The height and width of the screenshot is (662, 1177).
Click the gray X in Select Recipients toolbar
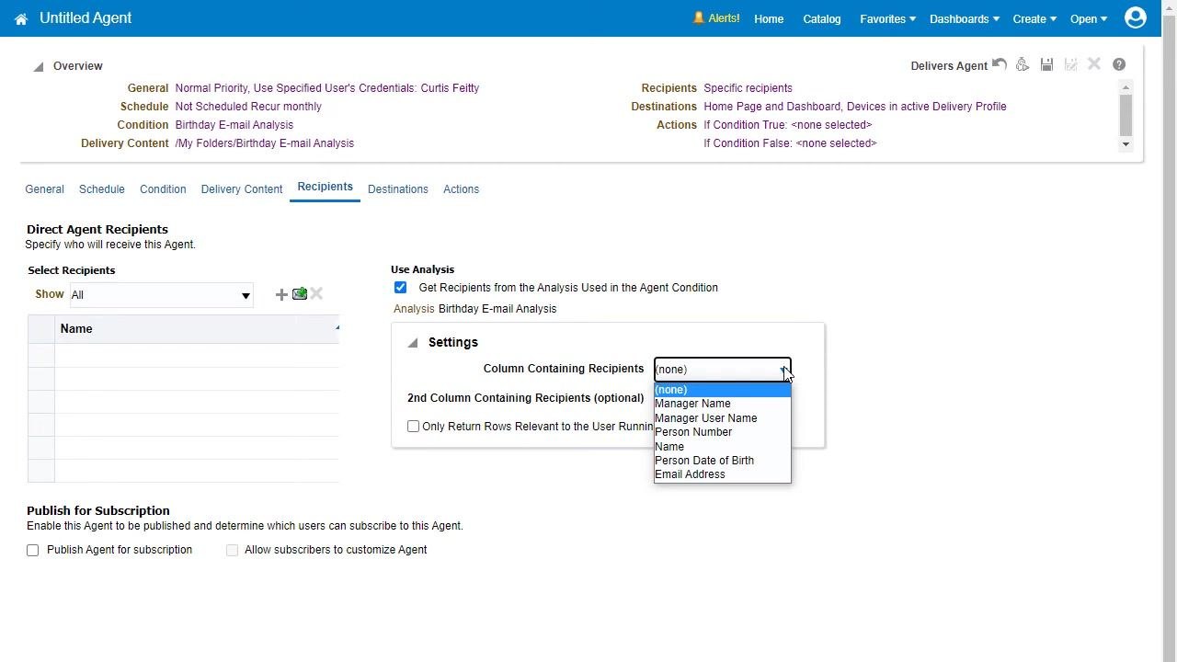[x=316, y=294]
